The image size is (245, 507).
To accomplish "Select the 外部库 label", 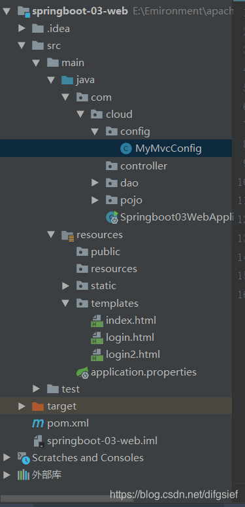I will pos(47,475).
